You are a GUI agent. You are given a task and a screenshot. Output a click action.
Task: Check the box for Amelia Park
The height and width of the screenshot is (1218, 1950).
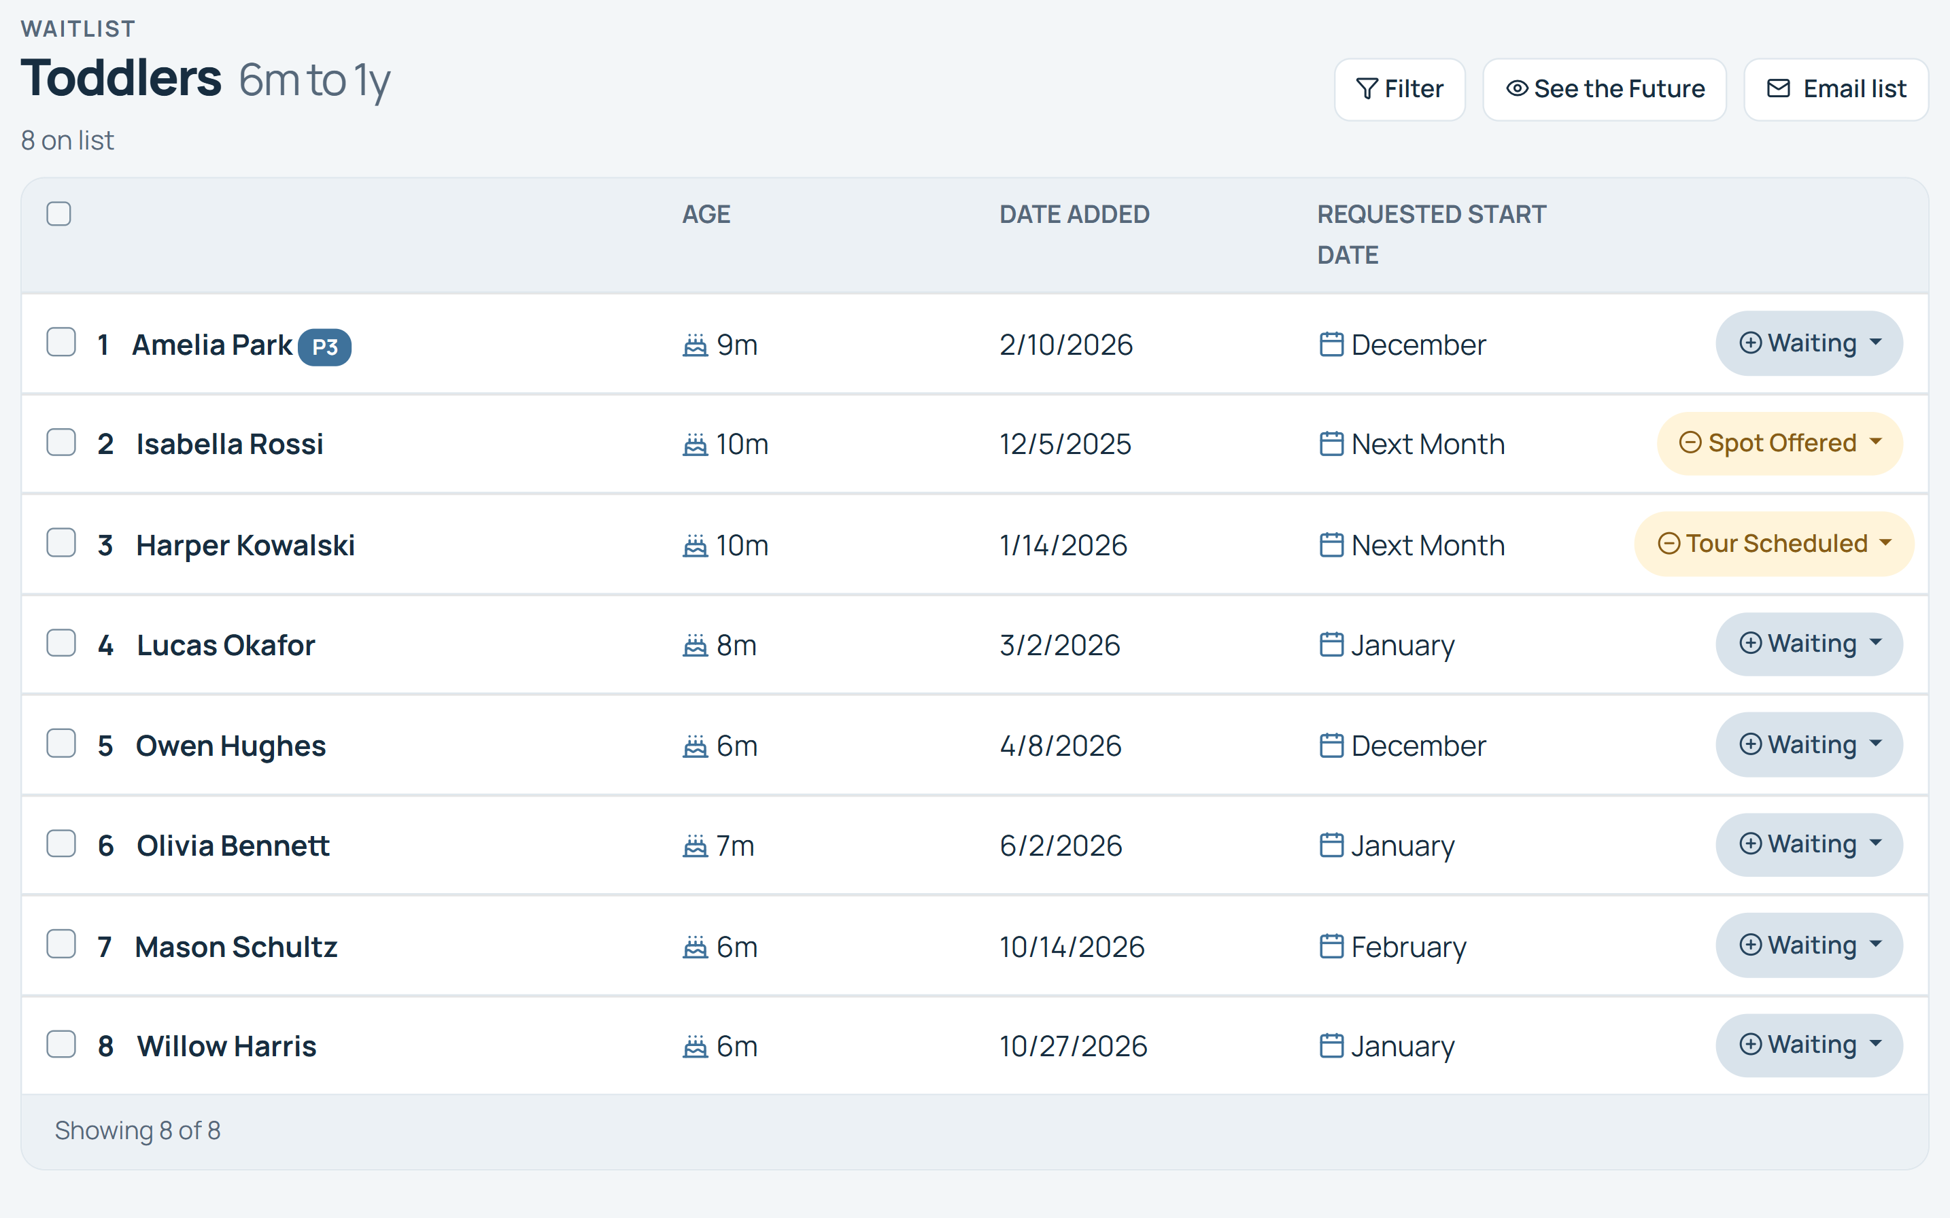click(x=61, y=343)
